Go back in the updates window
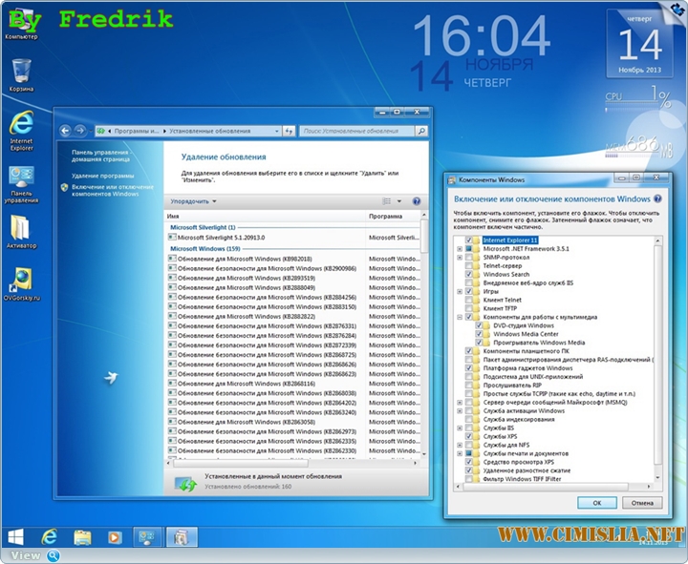 click(65, 131)
